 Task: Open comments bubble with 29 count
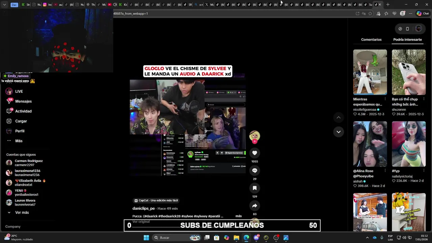click(254, 170)
